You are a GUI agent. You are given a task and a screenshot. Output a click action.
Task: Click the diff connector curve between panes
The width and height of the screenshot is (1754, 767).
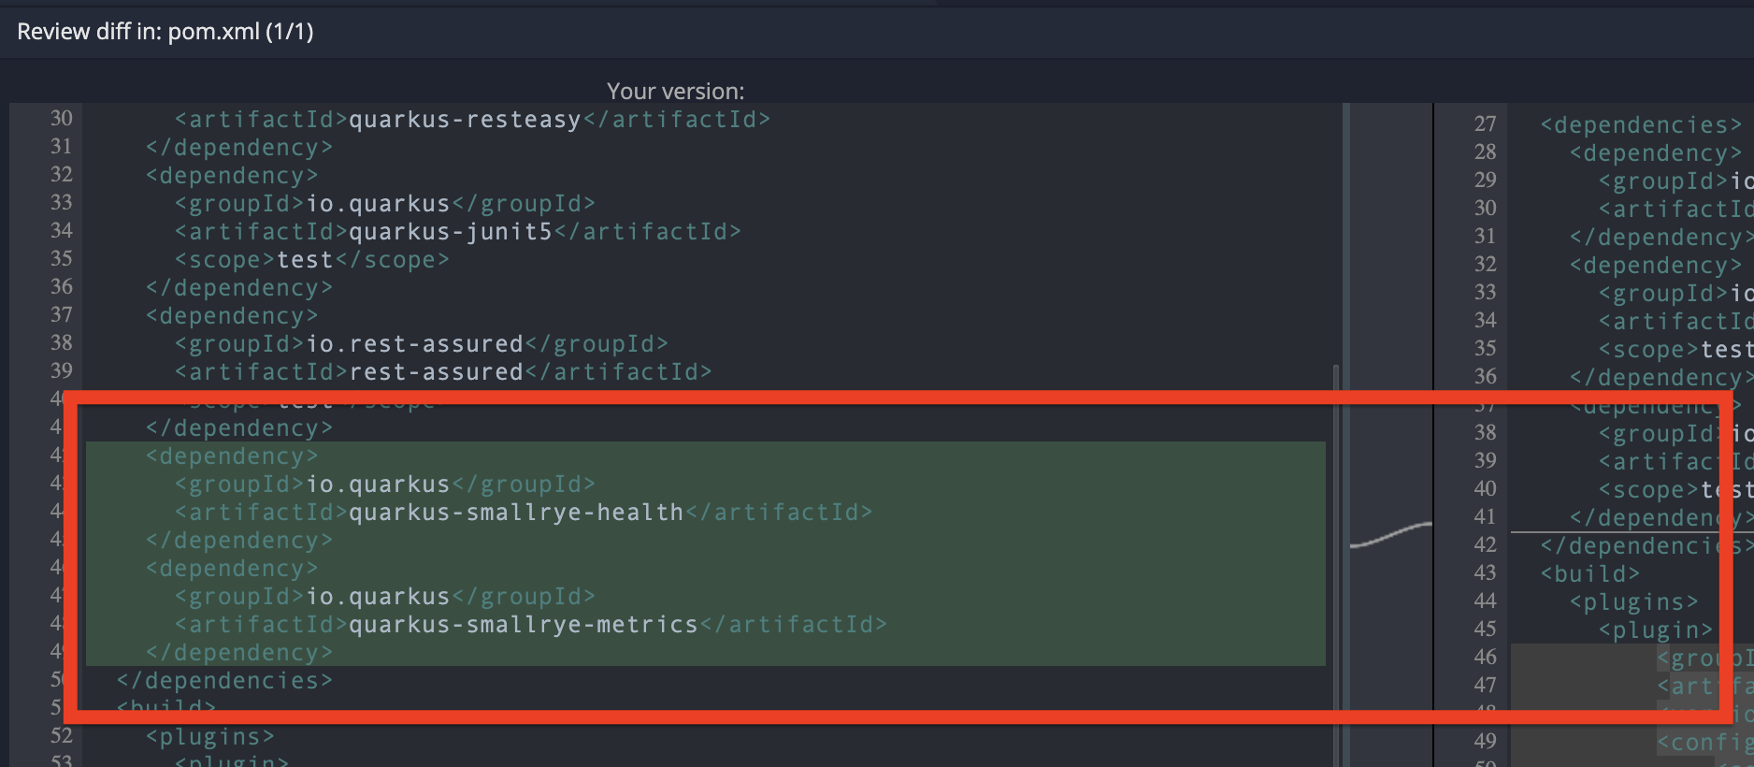1390,535
